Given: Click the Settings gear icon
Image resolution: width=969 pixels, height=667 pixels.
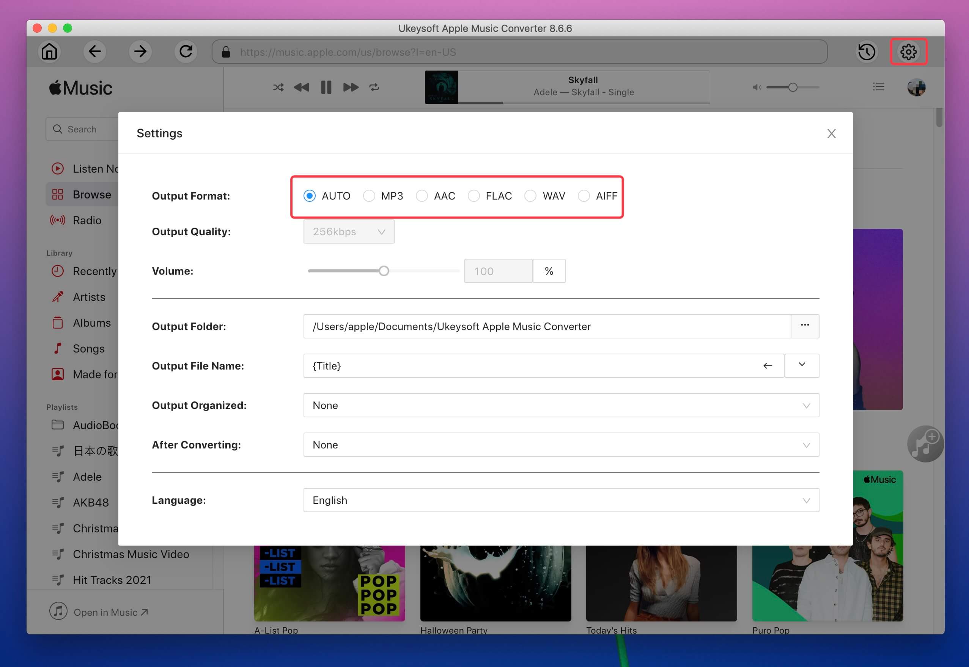Looking at the screenshot, I should (x=908, y=52).
